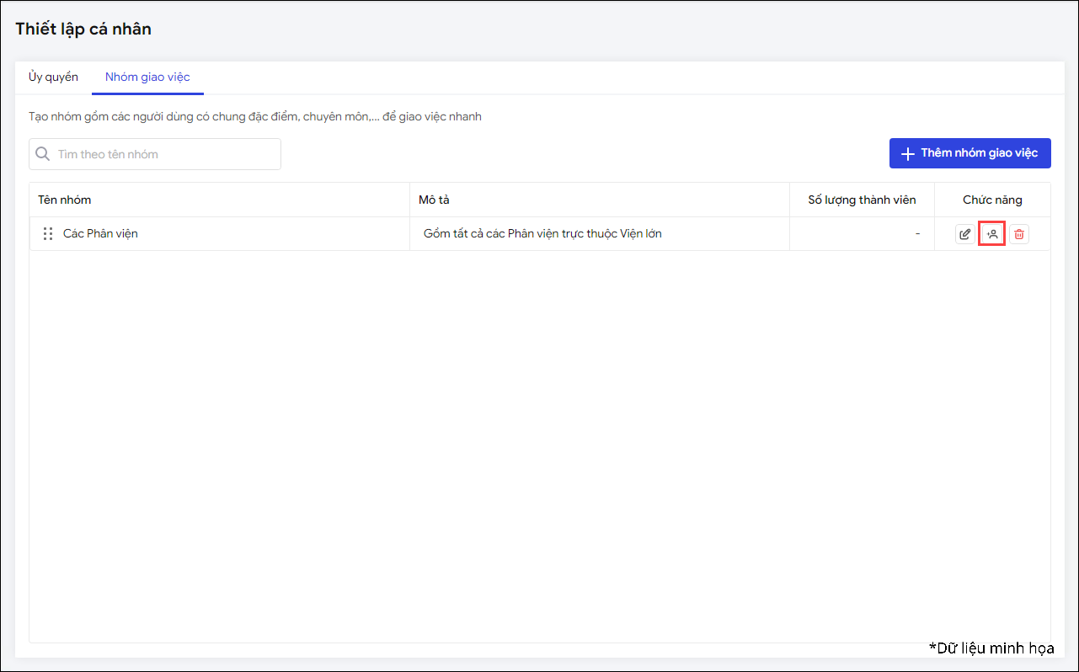Focus the Tìm theo tên nhóm field
This screenshot has width=1079, height=672.
click(155, 154)
